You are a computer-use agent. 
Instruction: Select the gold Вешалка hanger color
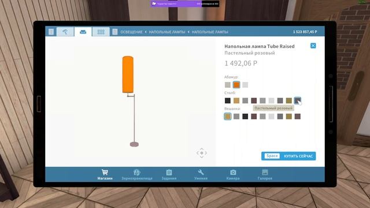228,117
